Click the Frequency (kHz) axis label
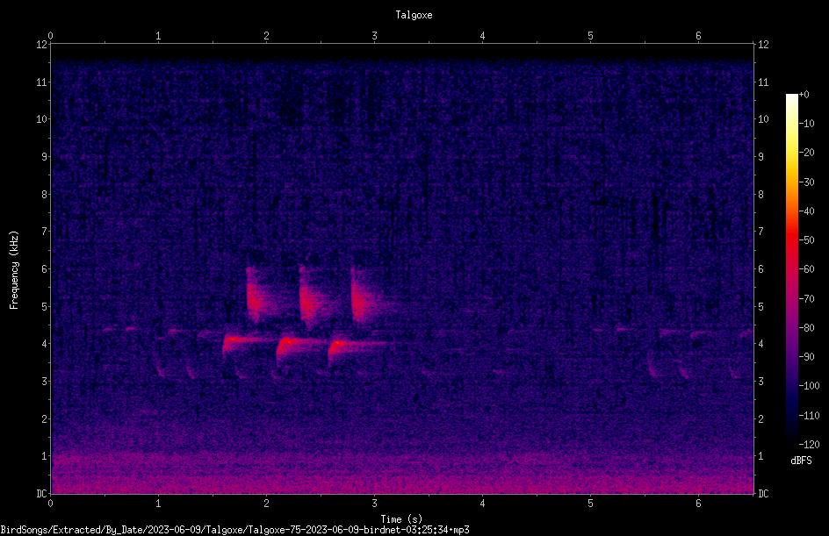Image resolution: width=829 pixels, height=536 pixels. coord(14,270)
